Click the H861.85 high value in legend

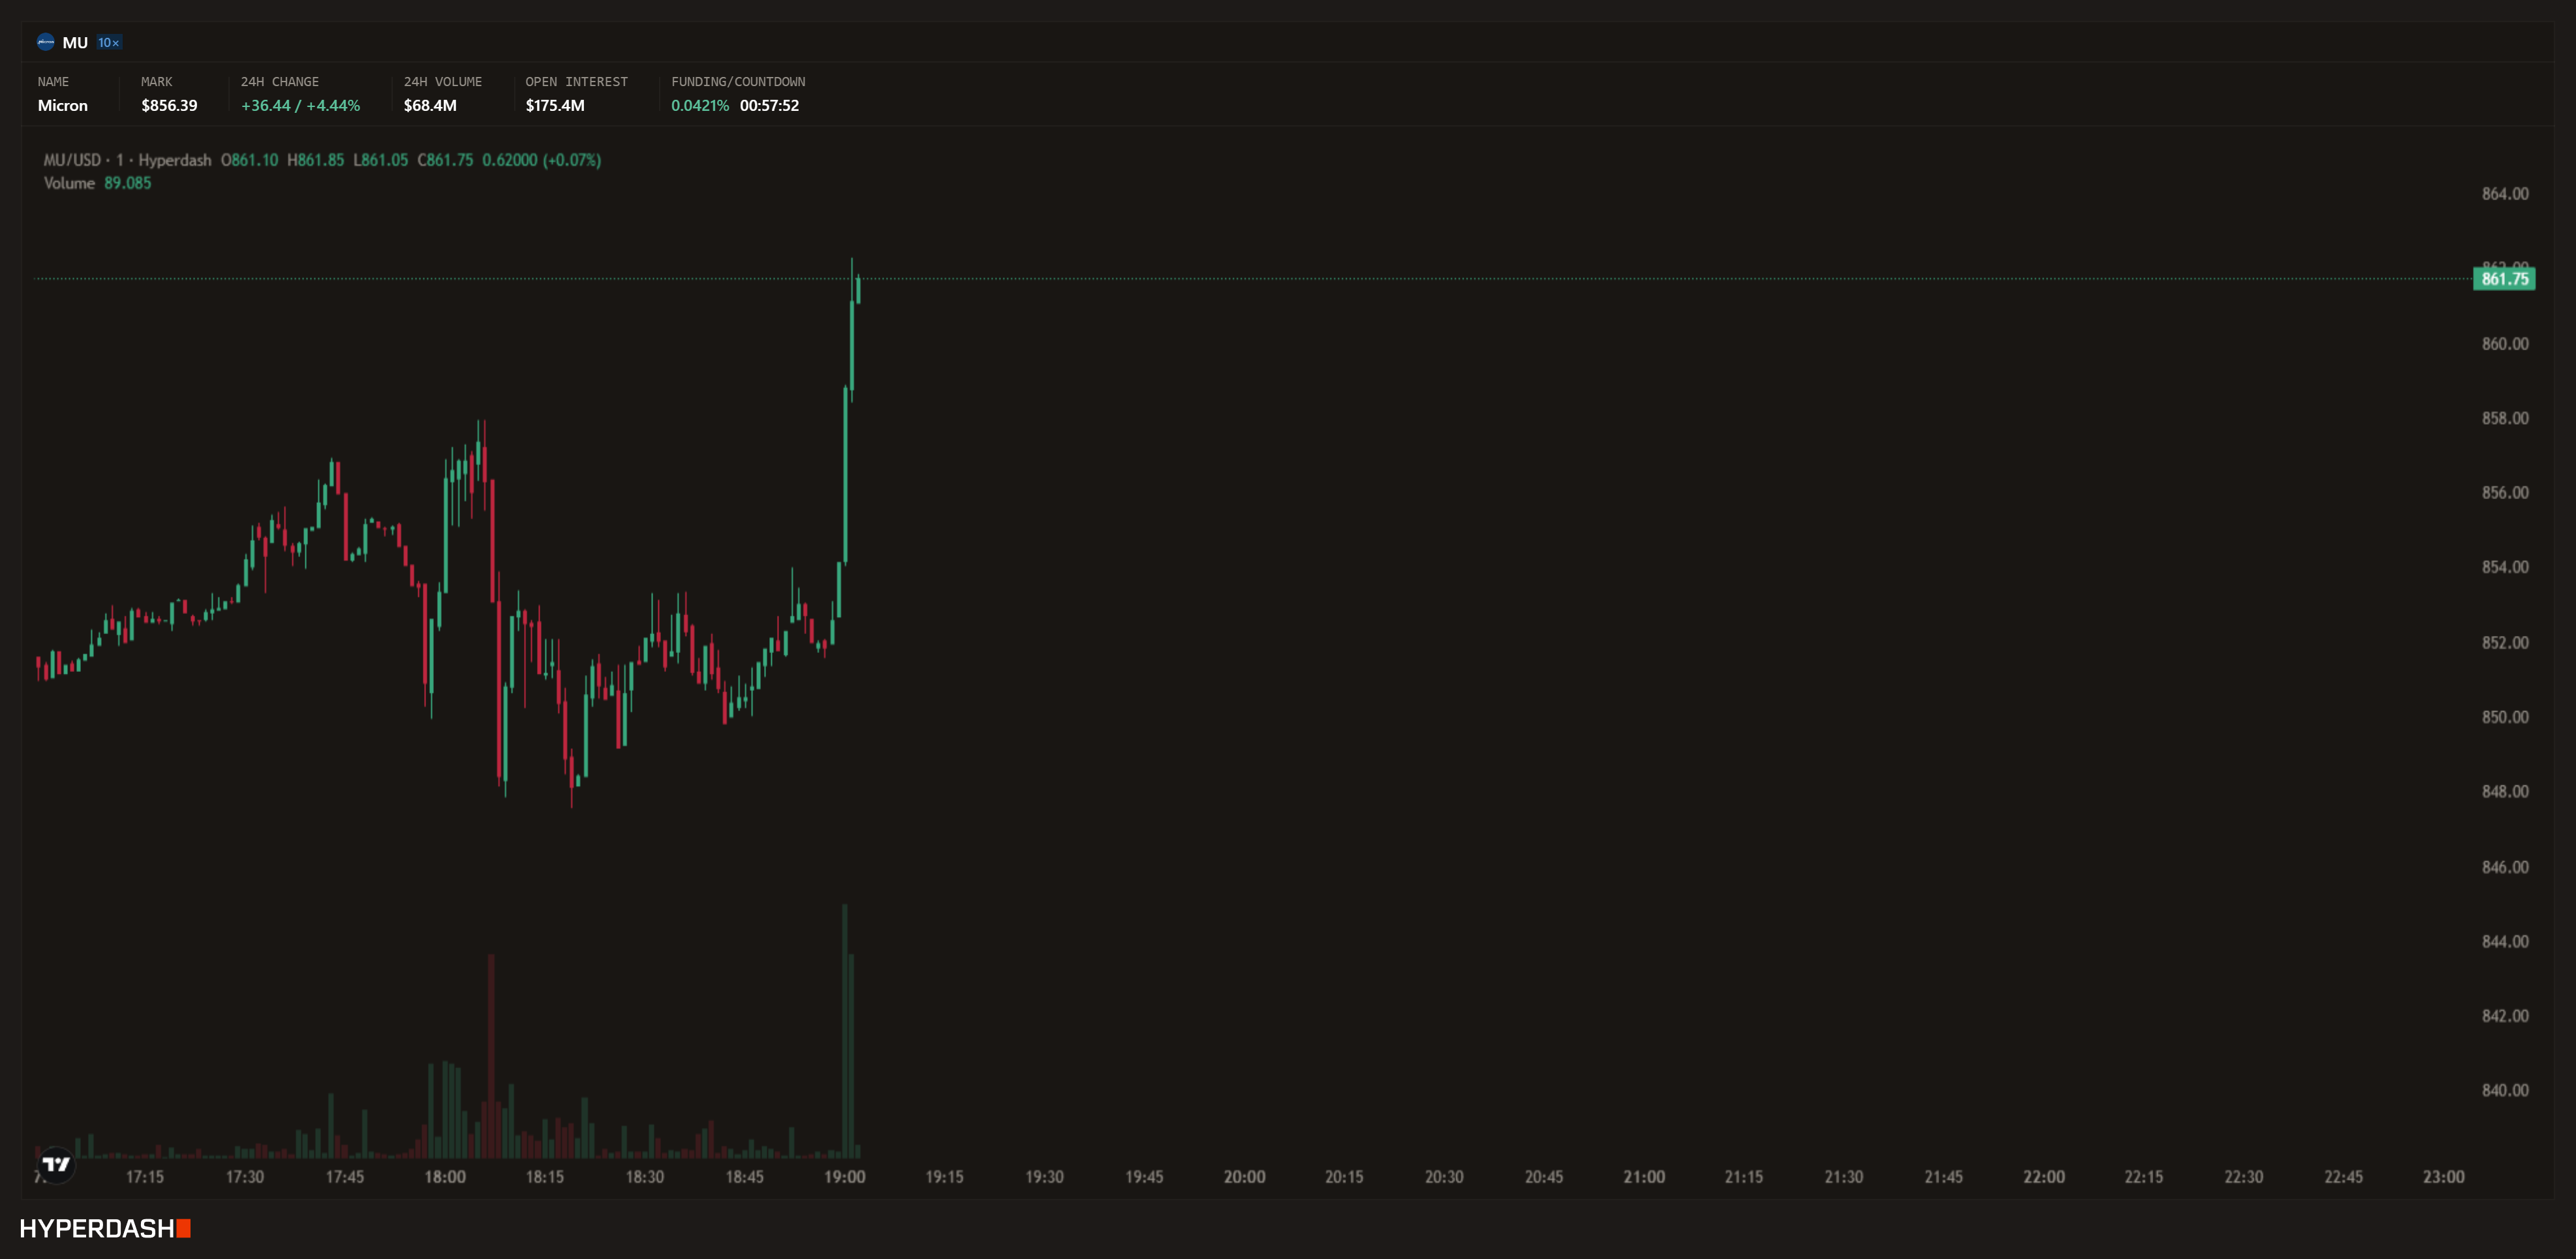click(x=315, y=160)
